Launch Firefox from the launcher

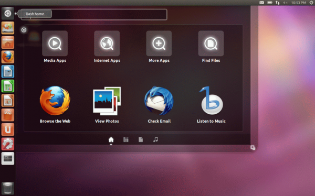tap(8, 57)
